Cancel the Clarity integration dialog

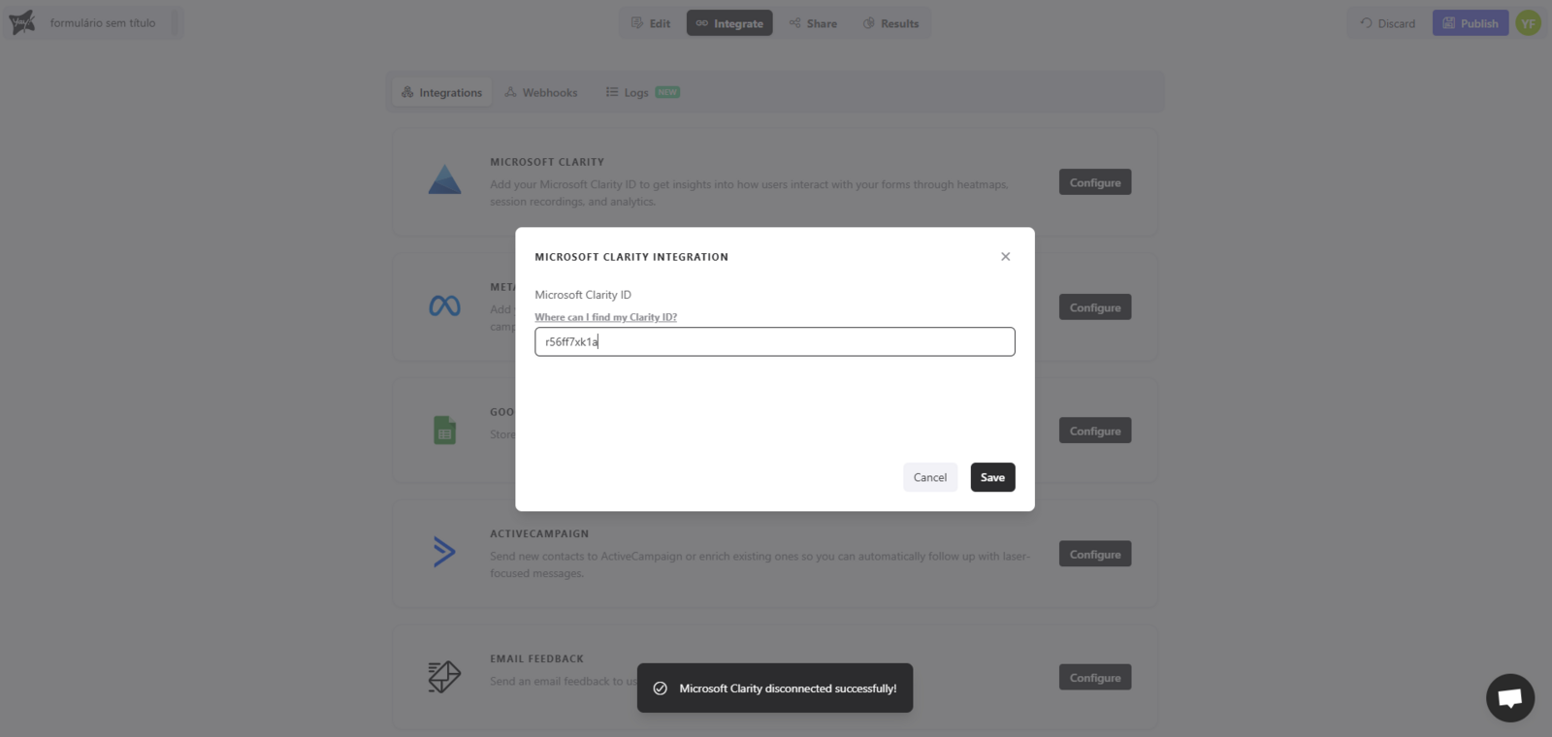929,477
